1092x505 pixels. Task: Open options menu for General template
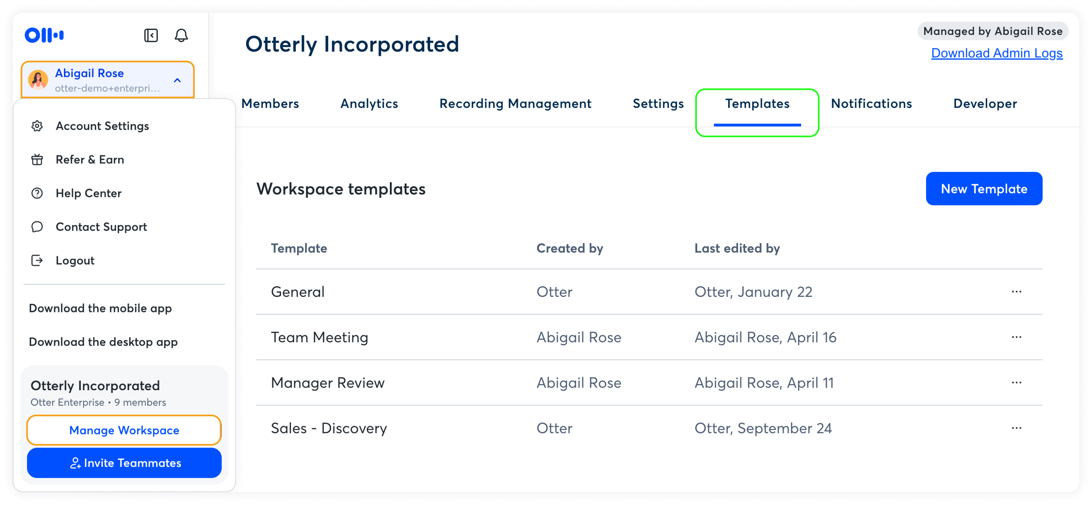(x=1016, y=291)
